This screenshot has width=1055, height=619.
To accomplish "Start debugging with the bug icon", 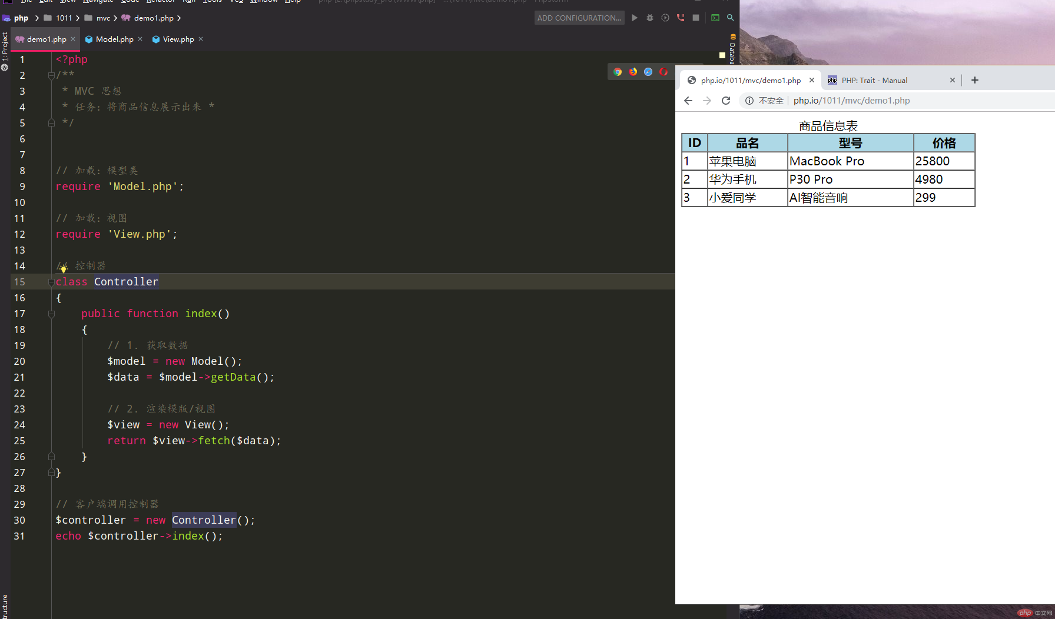I will pos(650,18).
